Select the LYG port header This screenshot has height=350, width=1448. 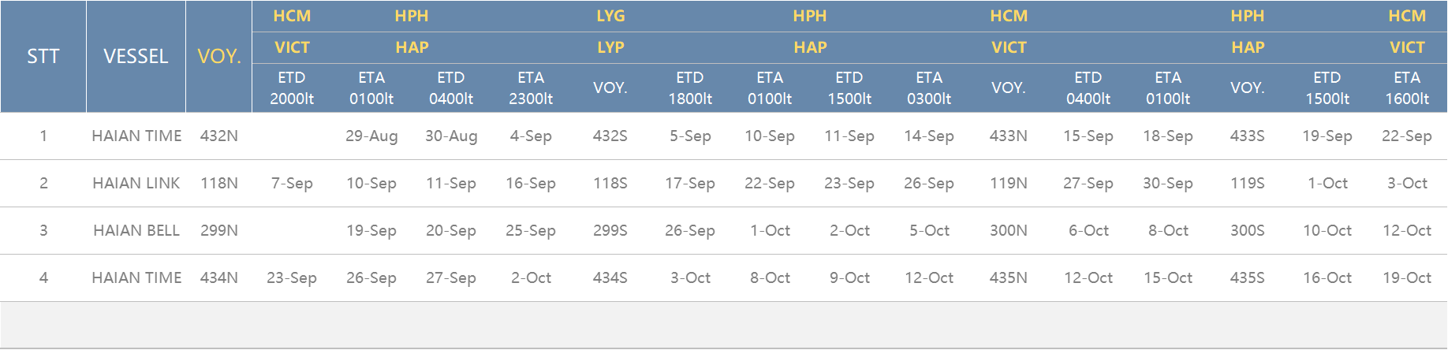pos(610,16)
